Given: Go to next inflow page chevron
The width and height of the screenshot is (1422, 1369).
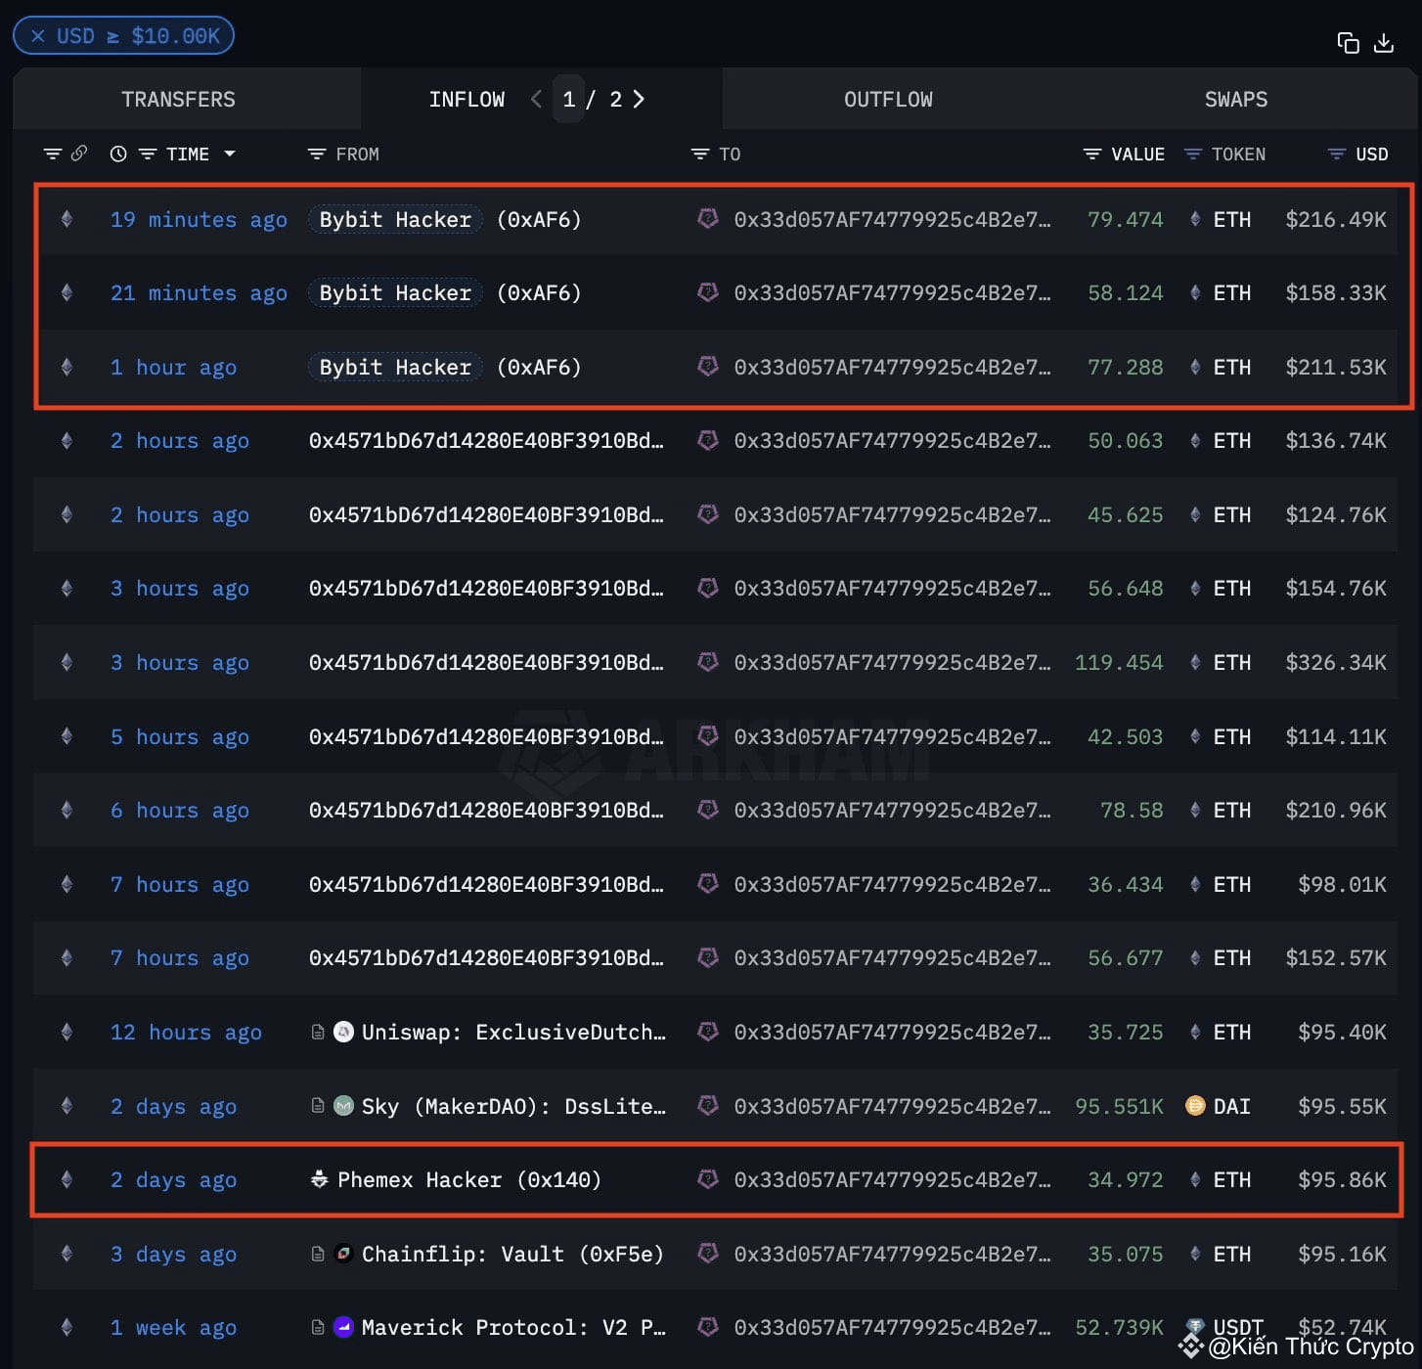Looking at the screenshot, I should tap(640, 99).
